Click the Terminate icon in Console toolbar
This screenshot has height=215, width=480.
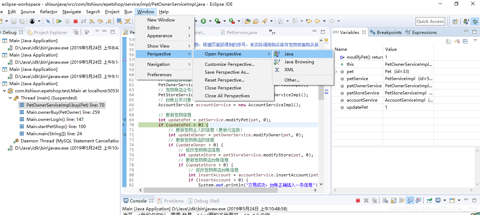[358, 200]
